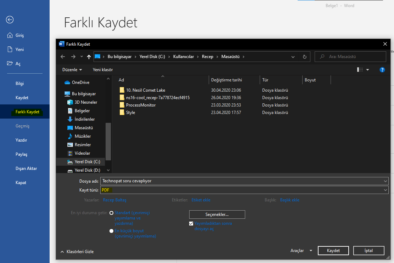Click the Etiket ekle link
Image resolution: width=394 pixels, height=263 pixels.
pyautogui.click(x=201, y=200)
